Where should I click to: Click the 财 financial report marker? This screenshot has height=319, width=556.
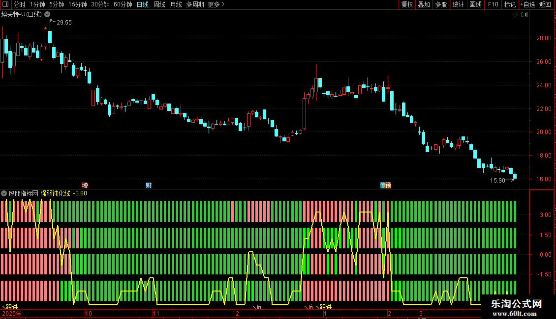point(149,186)
